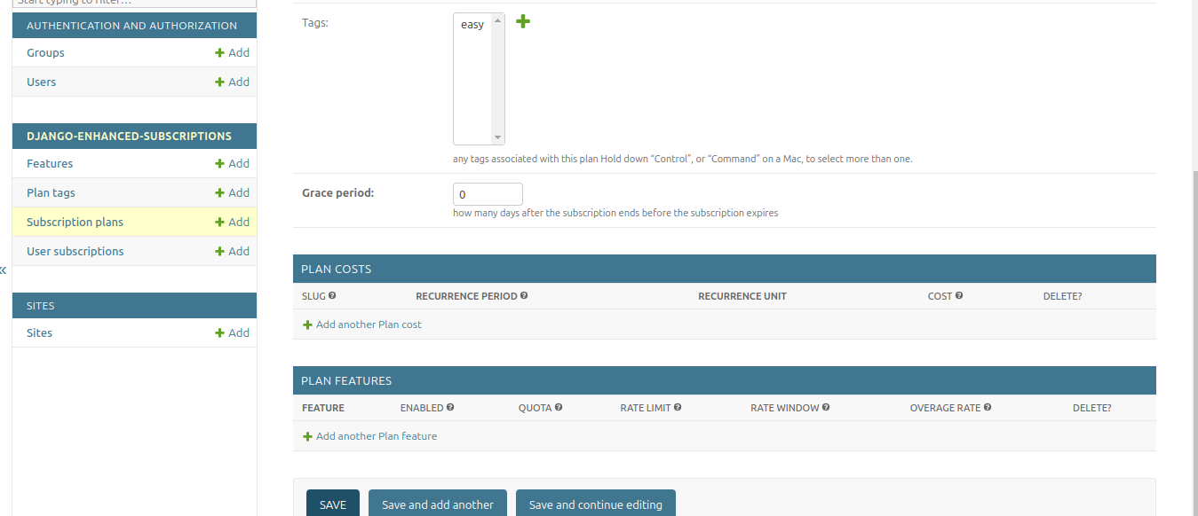Open the Users admin page

[x=41, y=82]
